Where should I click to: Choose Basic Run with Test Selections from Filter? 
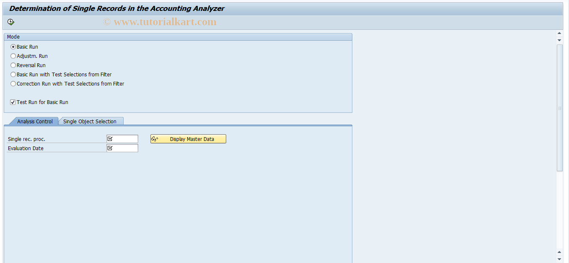pyautogui.click(x=13, y=75)
